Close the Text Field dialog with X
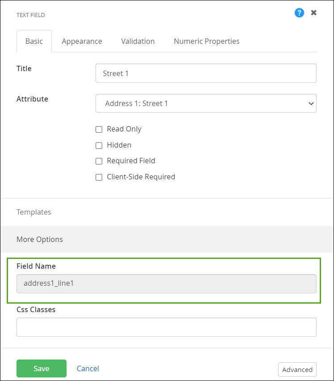 point(313,13)
